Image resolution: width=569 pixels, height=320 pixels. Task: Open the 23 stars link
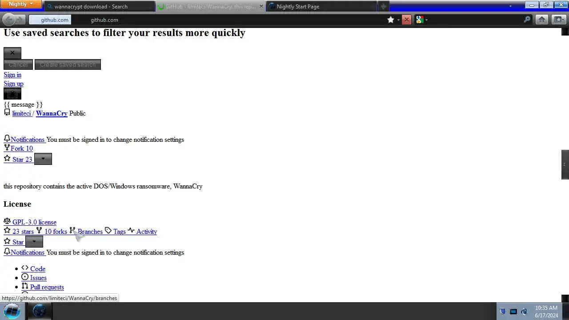[23, 232]
